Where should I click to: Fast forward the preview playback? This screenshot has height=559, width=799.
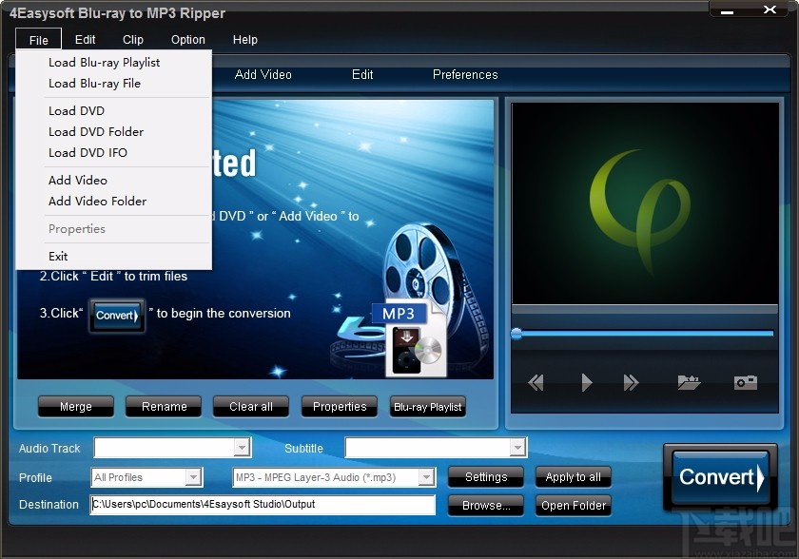click(x=632, y=382)
